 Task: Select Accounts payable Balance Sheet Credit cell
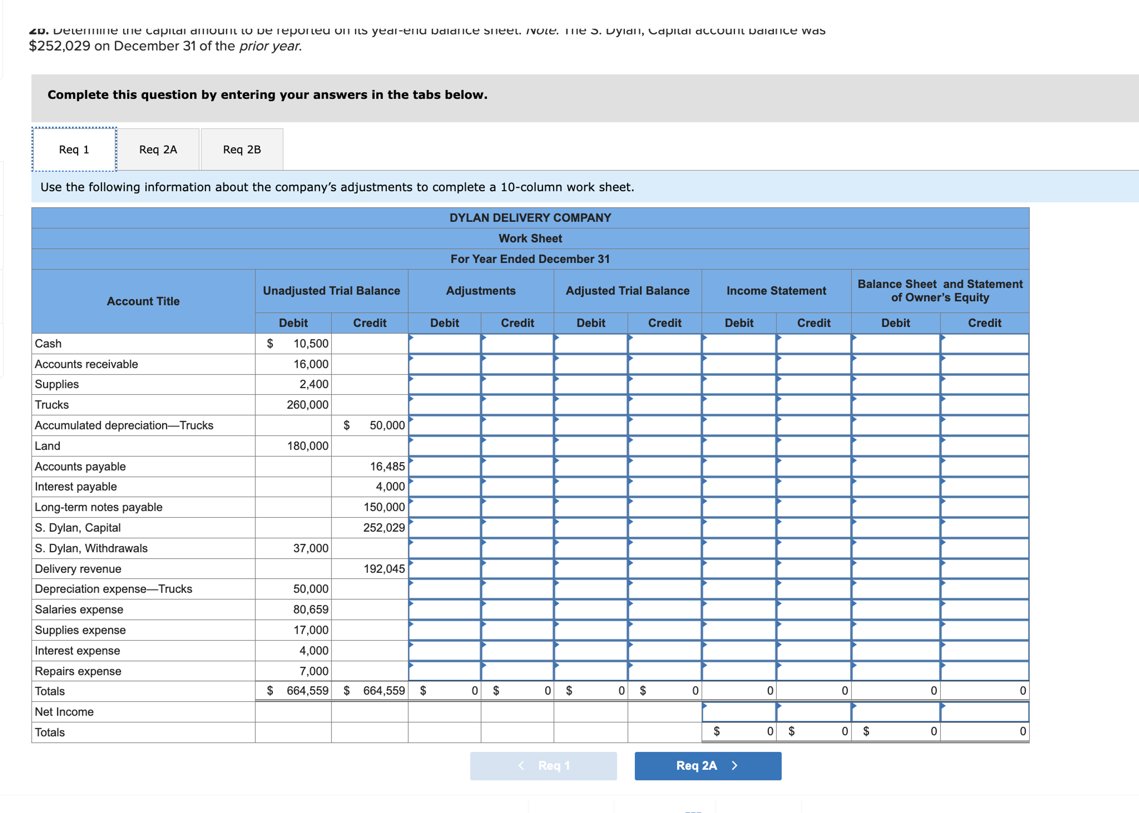pos(984,466)
